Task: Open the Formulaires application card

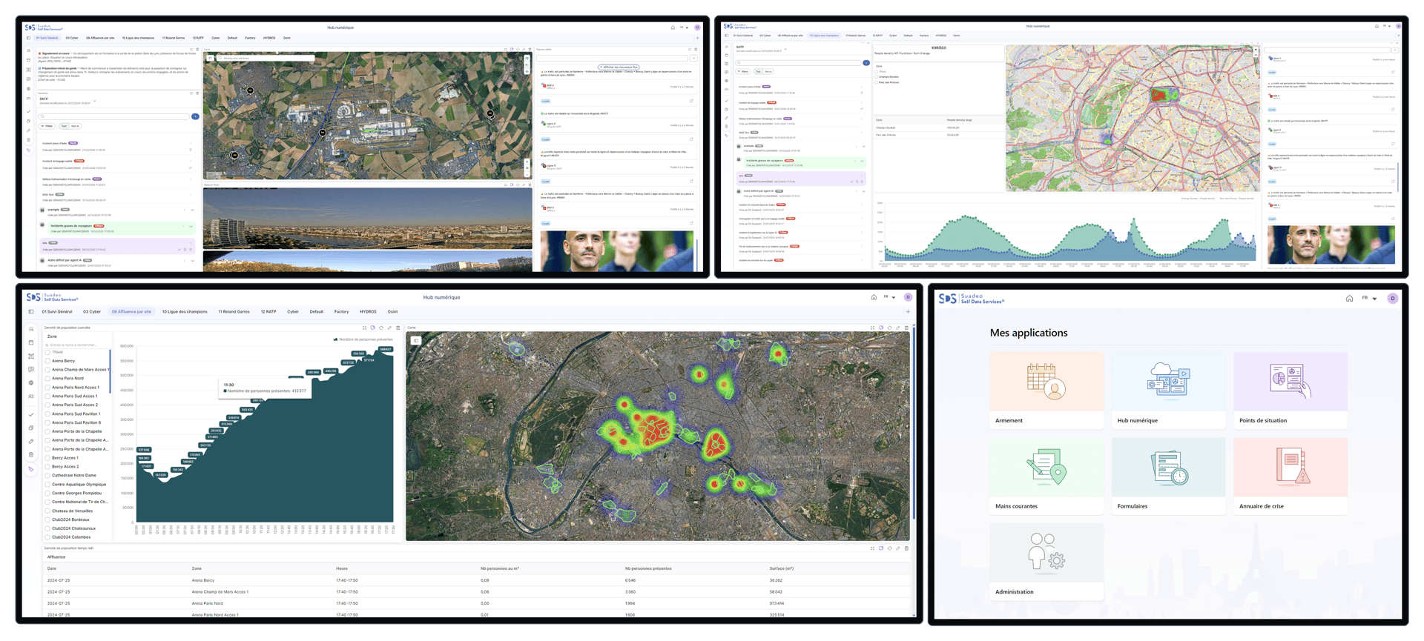Action: coord(1168,476)
